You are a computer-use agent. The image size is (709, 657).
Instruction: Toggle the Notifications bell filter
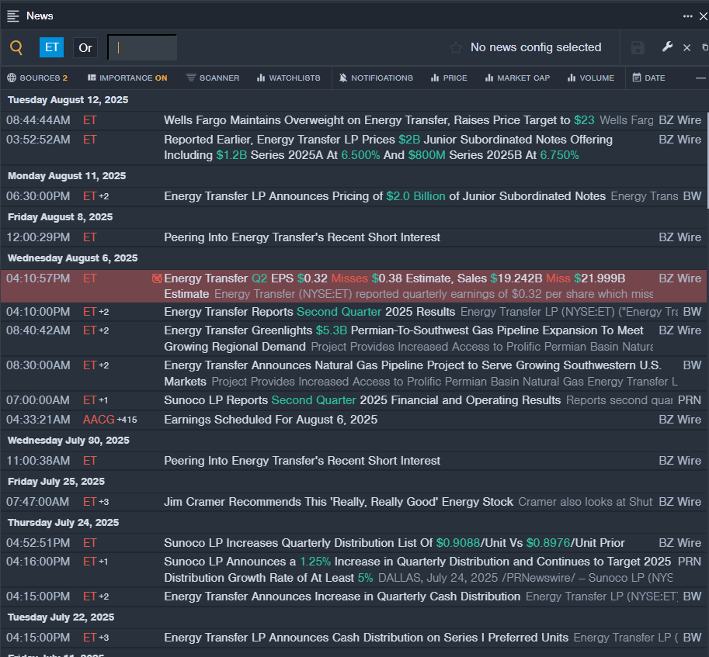point(376,78)
